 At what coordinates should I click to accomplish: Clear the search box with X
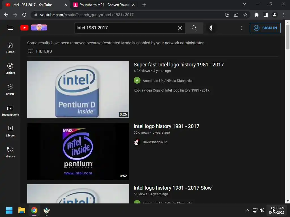180,28
